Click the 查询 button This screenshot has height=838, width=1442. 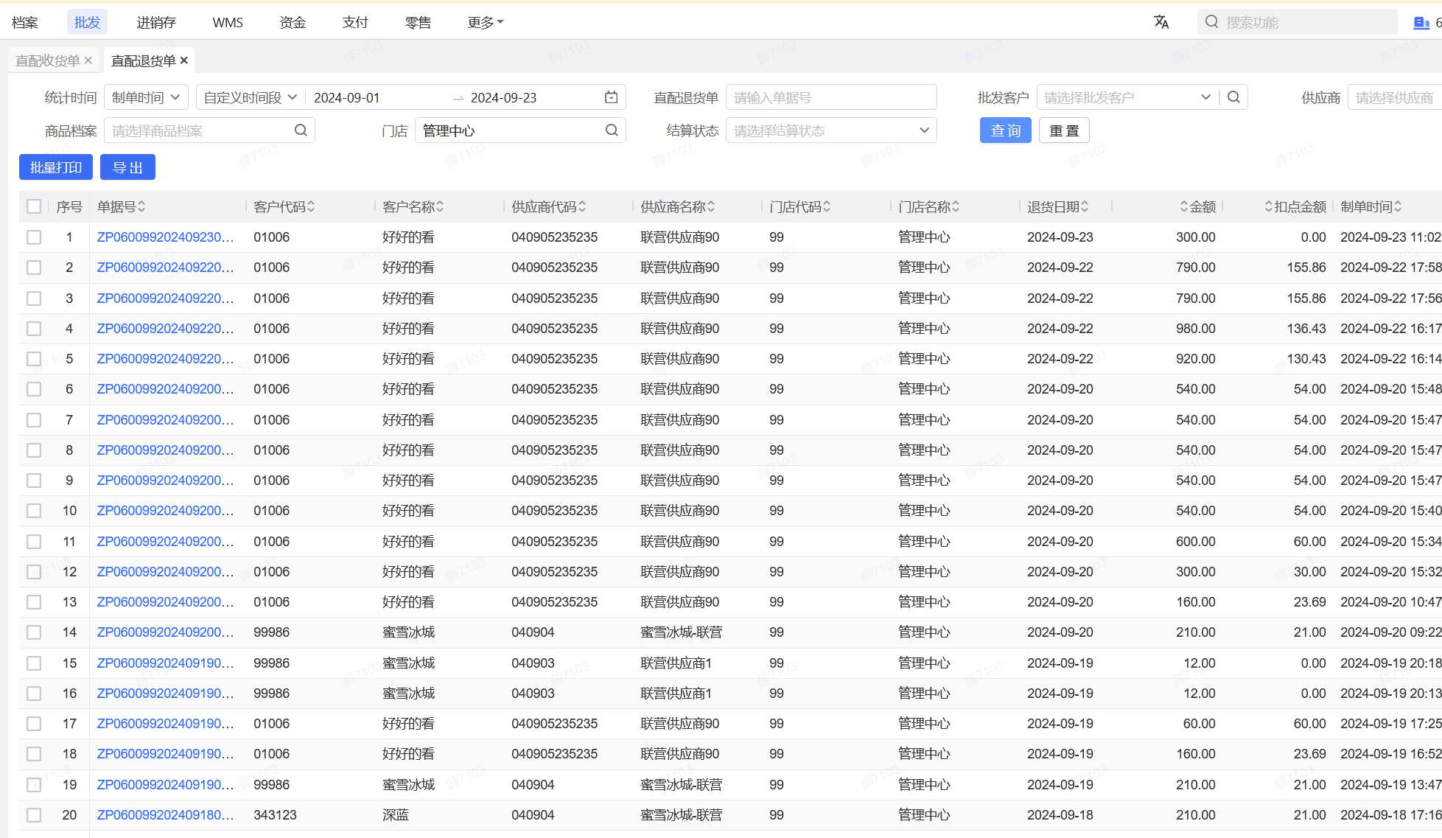point(1005,130)
